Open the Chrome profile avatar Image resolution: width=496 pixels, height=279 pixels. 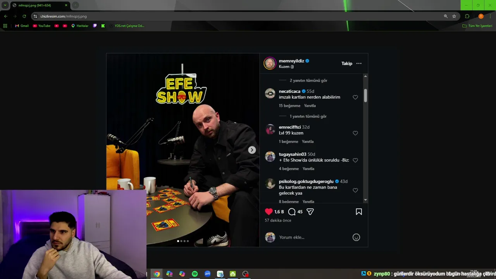click(481, 16)
